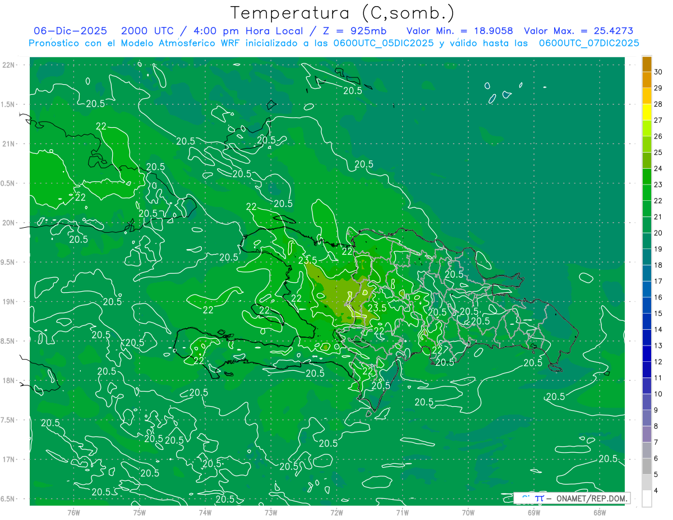Click legend value "28" on the color scale

[x=658, y=104]
